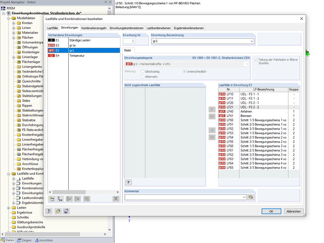Switch to Ergebniskombinationen tab
This screenshot has width=324, height=243.
189,28
